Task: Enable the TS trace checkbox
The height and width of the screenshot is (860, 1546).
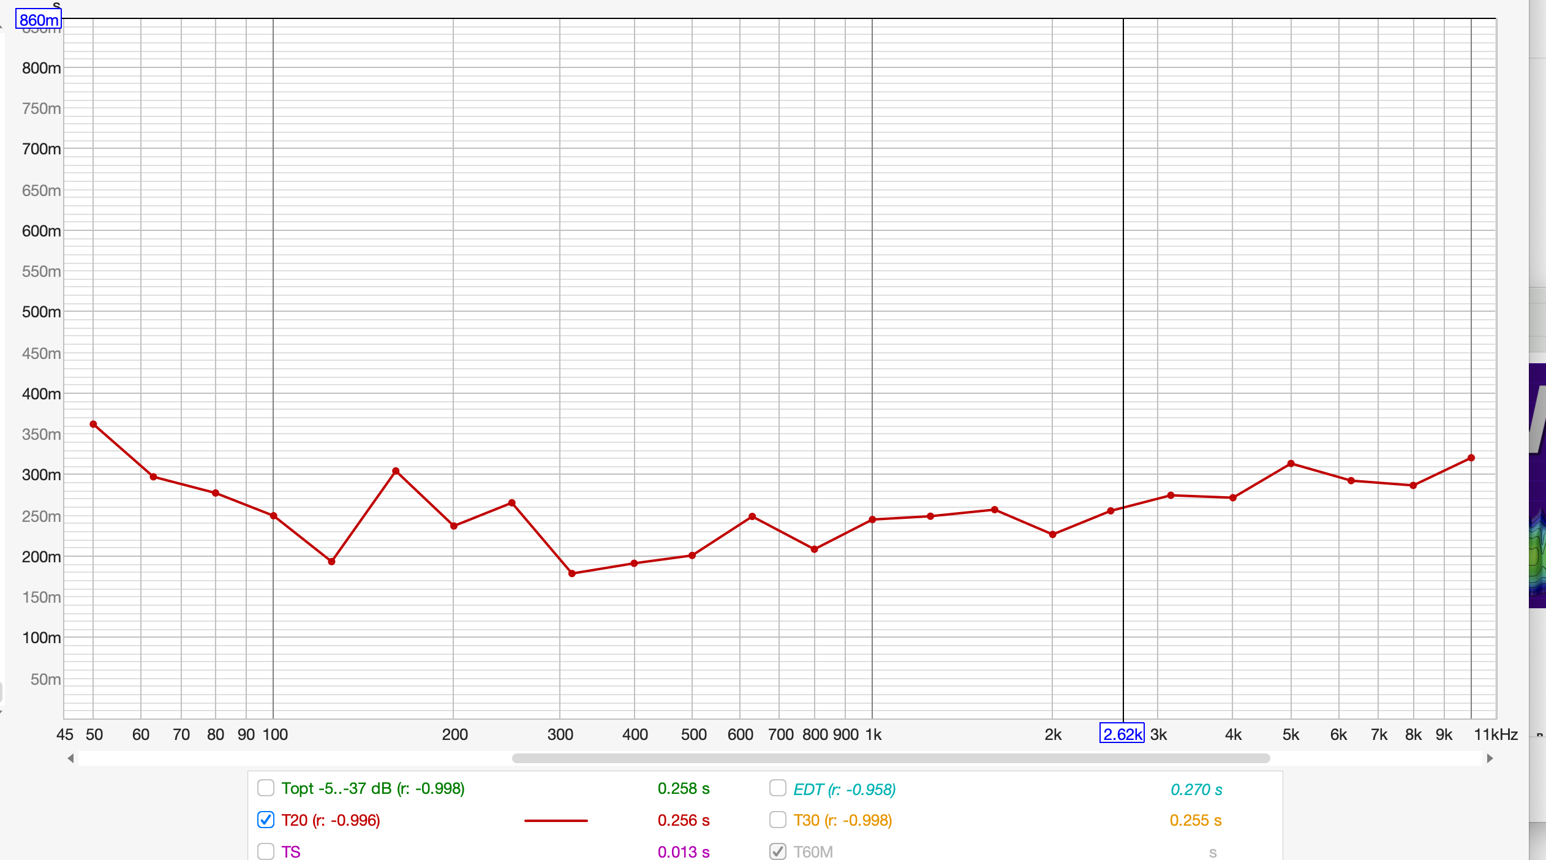Action: point(266,851)
